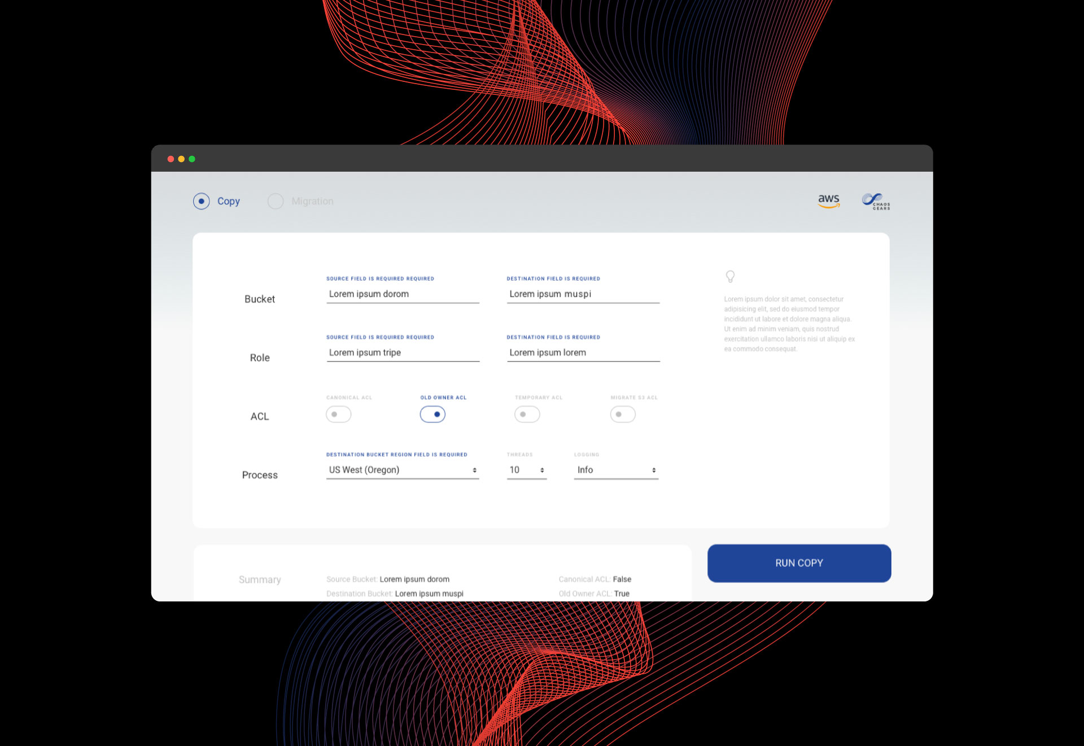Click the lightbulb hint icon

tap(730, 276)
